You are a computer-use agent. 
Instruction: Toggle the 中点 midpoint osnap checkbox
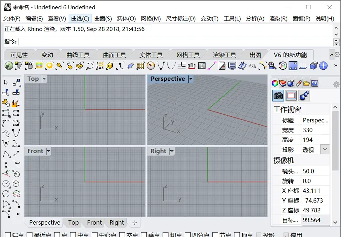[73, 235]
